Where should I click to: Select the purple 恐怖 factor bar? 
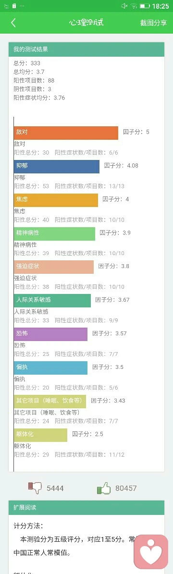tap(50, 334)
